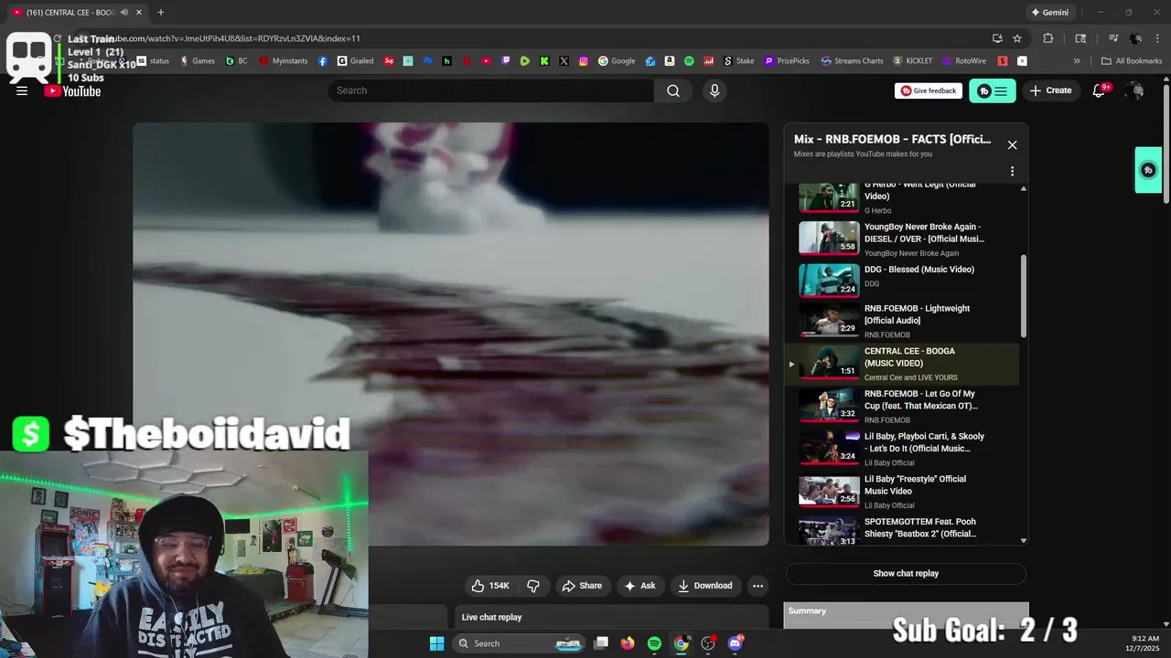This screenshot has width=1171, height=658.
Task: Open Discord from the taskbar
Action: click(x=735, y=643)
